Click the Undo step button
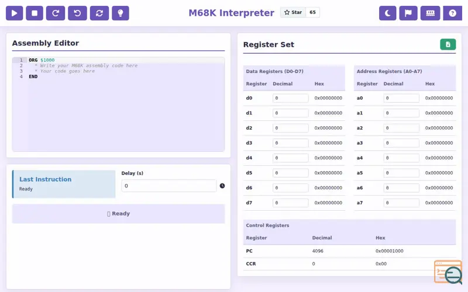 [77, 13]
